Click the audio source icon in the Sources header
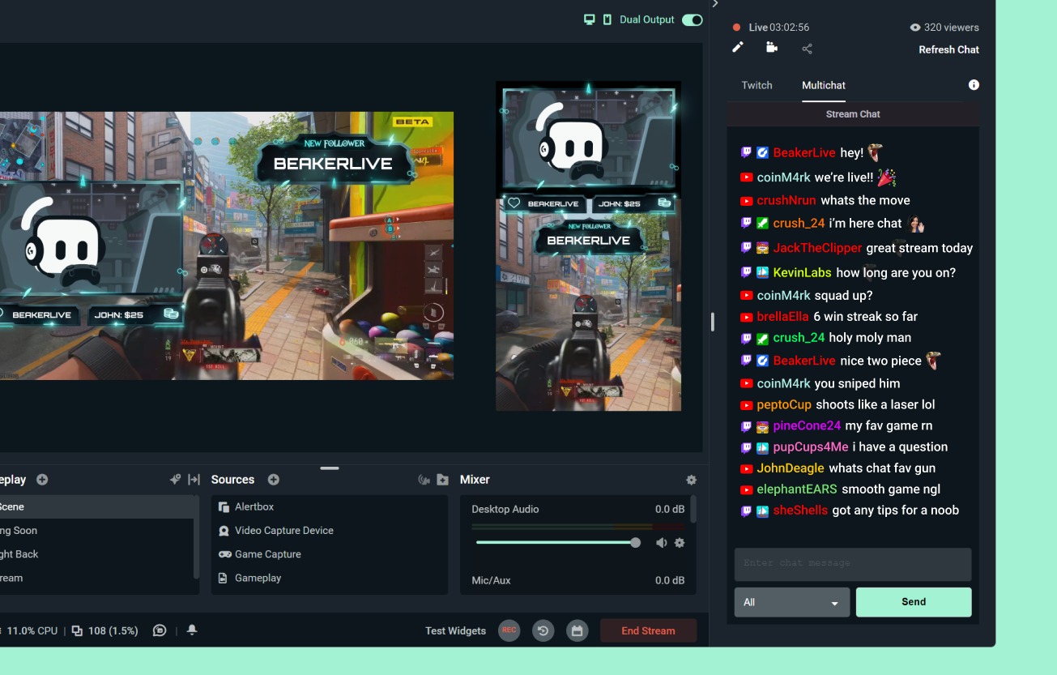The width and height of the screenshot is (1057, 675). tap(424, 480)
